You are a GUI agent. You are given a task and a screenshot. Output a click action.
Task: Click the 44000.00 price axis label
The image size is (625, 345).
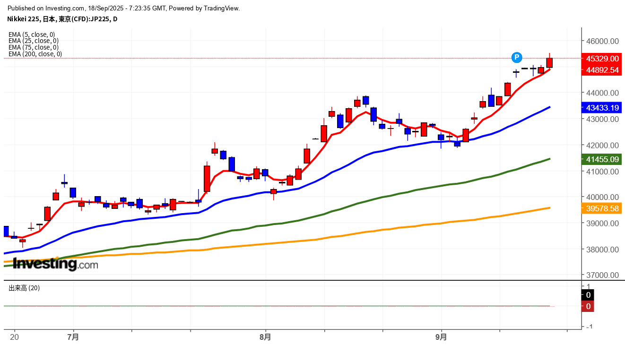pyautogui.click(x=602, y=93)
